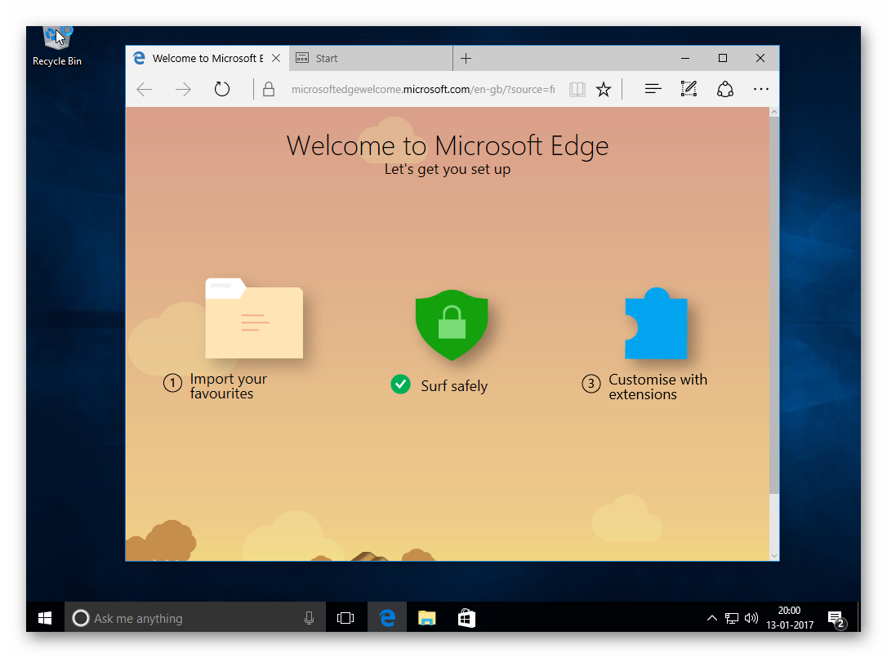887x658 pixels.
Task: Open the Windows Store taskbar icon
Action: (x=466, y=618)
